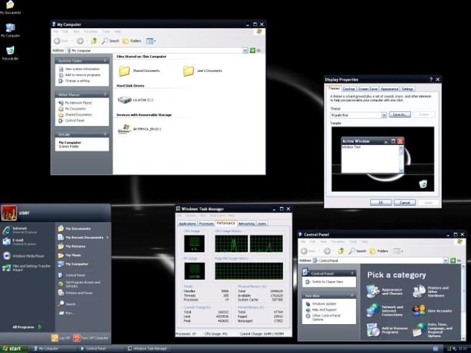This screenshot has height=353, width=471.
Task: Open Network and Internet Connections category
Action: click(385, 311)
